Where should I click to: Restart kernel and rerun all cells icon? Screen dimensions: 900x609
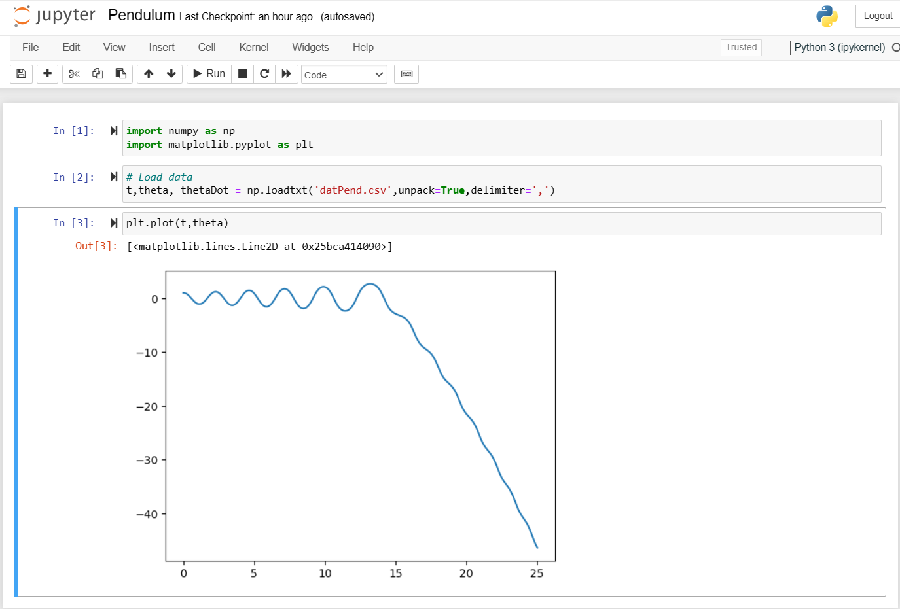coord(287,74)
